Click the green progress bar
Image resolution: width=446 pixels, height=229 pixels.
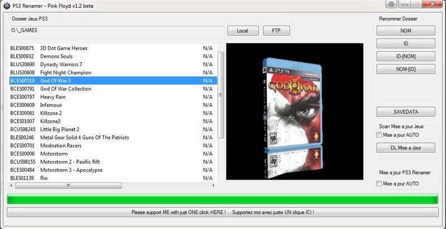pos(222,199)
